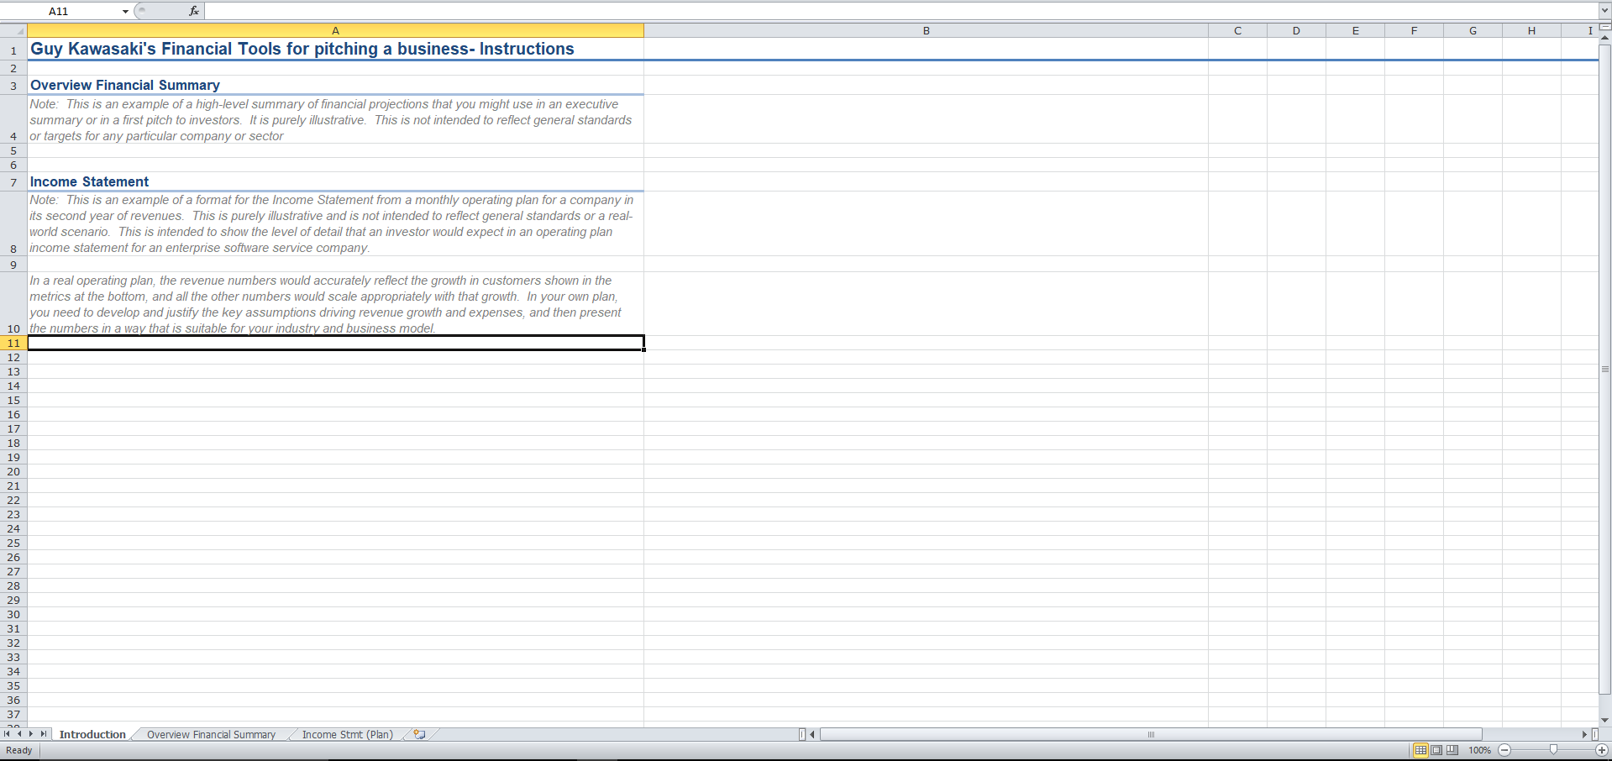This screenshot has width=1612, height=761.
Task: Click the selected empty cell A11
Action: 335,343
